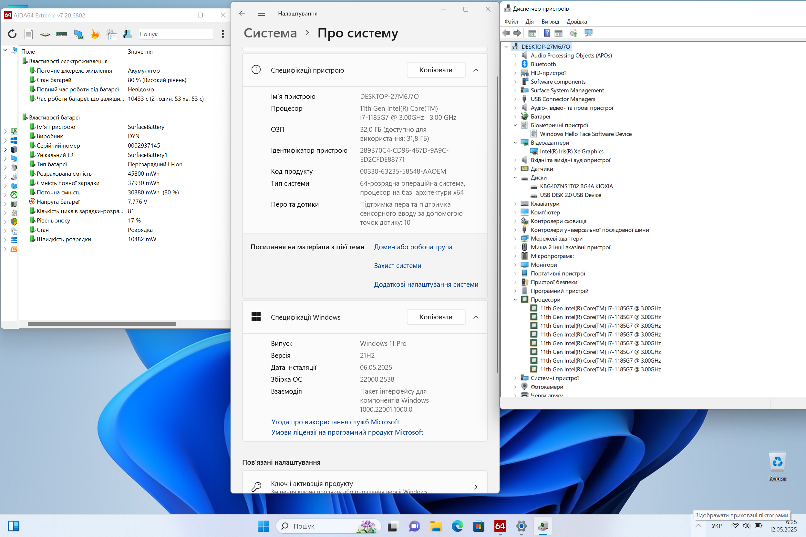806x537 pixels.
Task: Select the Ємність повної зарядки row
Action: click(125, 183)
